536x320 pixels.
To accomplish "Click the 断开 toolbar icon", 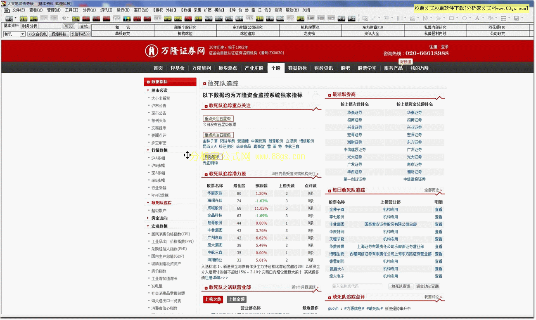I will tap(33, 19).
